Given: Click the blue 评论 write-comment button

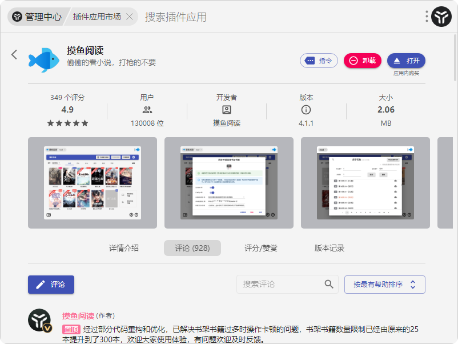Looking at the screenshot, I should point(51,285).
